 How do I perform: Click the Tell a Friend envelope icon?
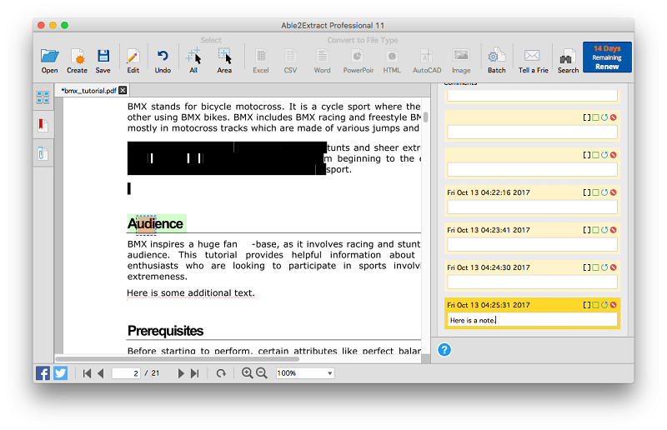533,61
